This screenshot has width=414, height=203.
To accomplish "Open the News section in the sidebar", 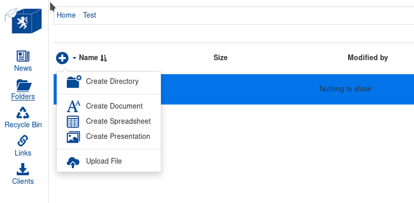I will pyautogui.click(x=23, y=61).
